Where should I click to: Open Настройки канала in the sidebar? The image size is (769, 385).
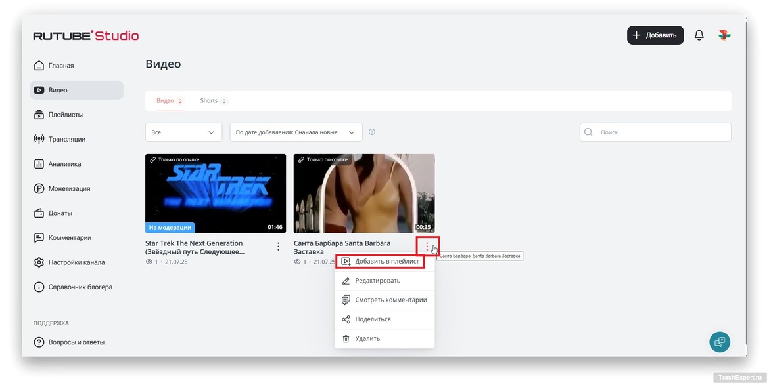pyautogui.click(x=76, y=262)
